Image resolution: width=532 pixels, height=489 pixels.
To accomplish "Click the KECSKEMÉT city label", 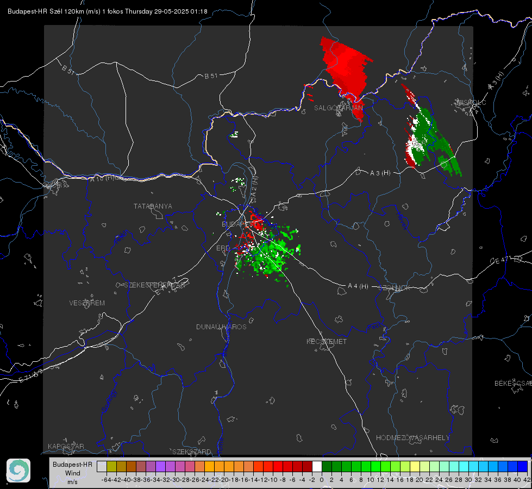I will click(327, 341).
